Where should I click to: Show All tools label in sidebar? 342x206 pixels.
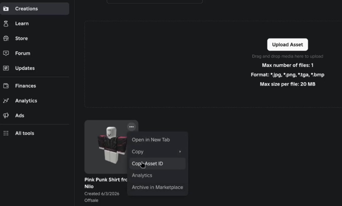click(25, 133)
